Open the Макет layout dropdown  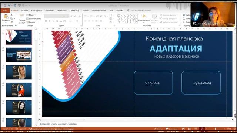(x=31, y=15)
